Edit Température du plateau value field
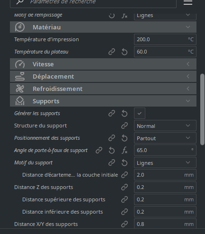This screenshot has height=234, width=205. pos(165,52)
